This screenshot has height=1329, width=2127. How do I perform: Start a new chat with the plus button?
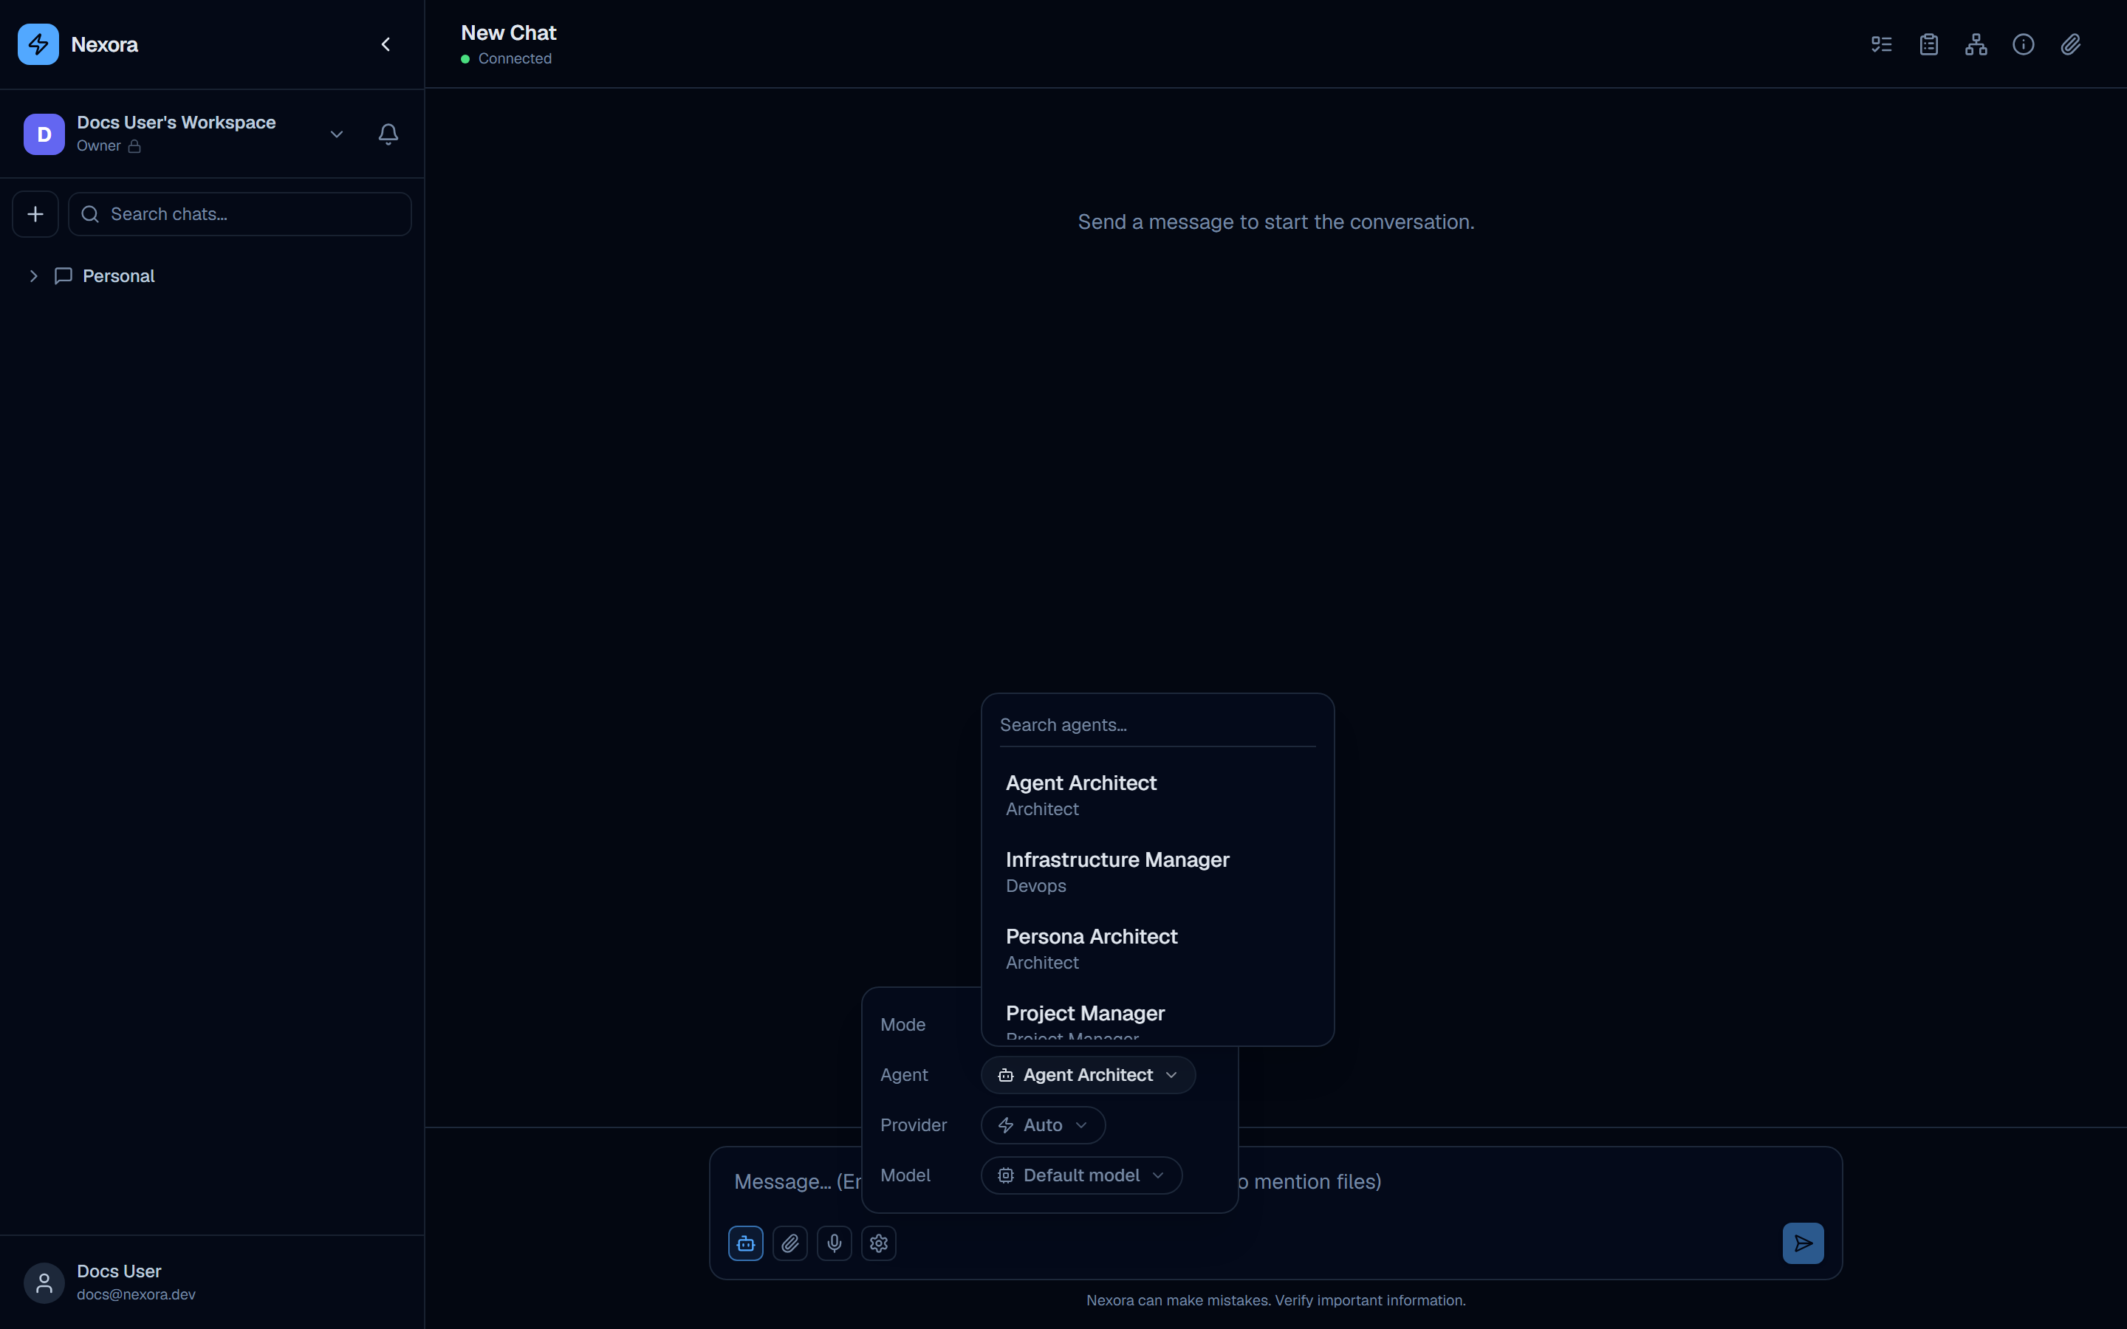(35, 213)
